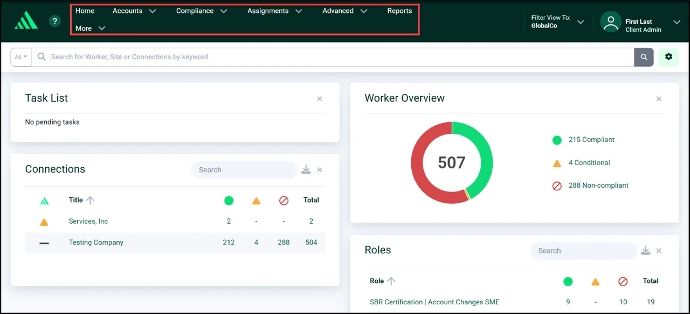Open the Services, Inc connection
The image size is (690, 314).
(x=88, y=221)
